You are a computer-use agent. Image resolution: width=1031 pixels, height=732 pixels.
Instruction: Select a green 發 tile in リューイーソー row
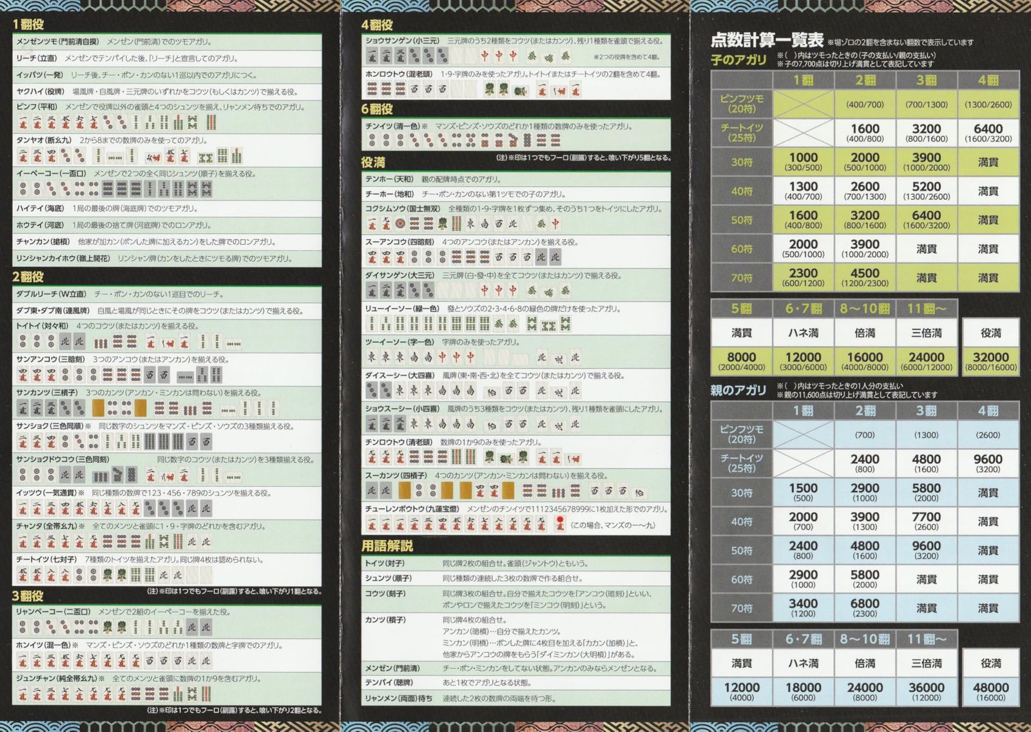pyautogui.click(x=499, y=324)
